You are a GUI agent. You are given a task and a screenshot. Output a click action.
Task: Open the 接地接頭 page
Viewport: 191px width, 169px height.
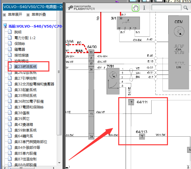click(21, 55)
